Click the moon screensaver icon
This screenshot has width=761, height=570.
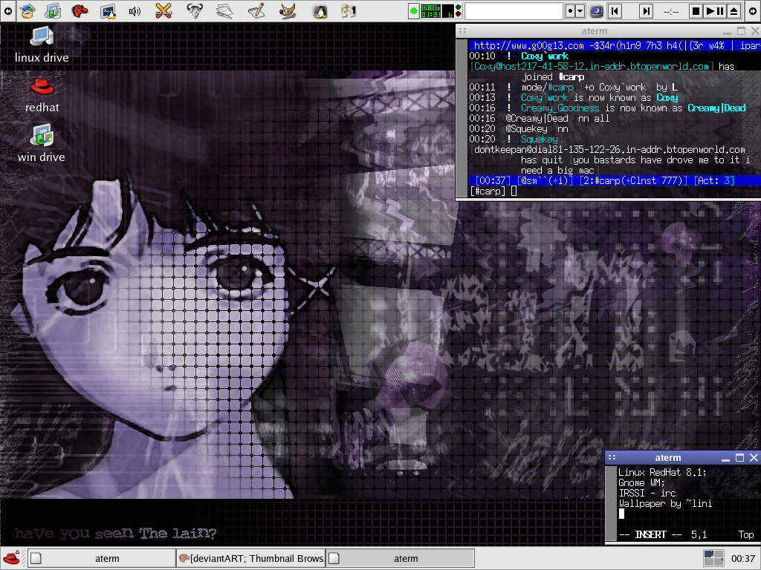click(x=596, y=11)
